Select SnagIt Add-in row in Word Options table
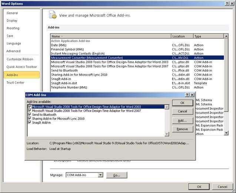The height and width of the screenshot is (193, 236). click(x=137, y=79)
